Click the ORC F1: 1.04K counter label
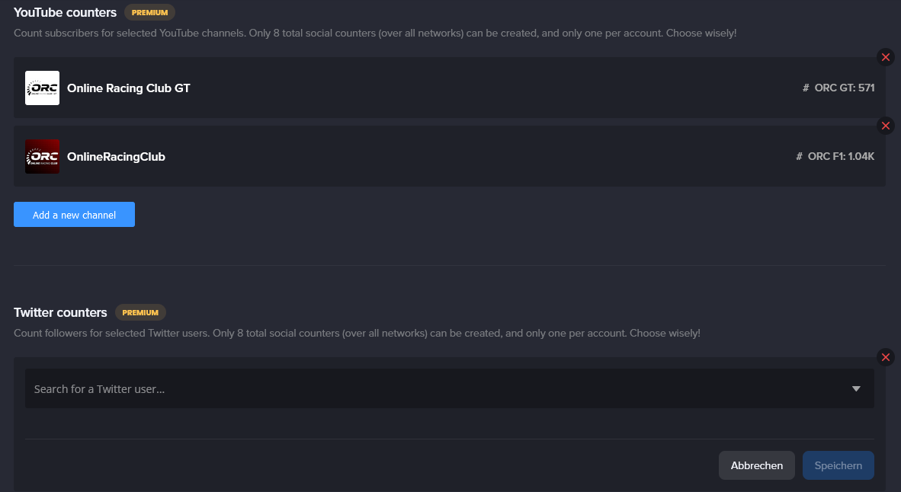Viewport: 901px width, 492px height. click(x=841, y=157)
